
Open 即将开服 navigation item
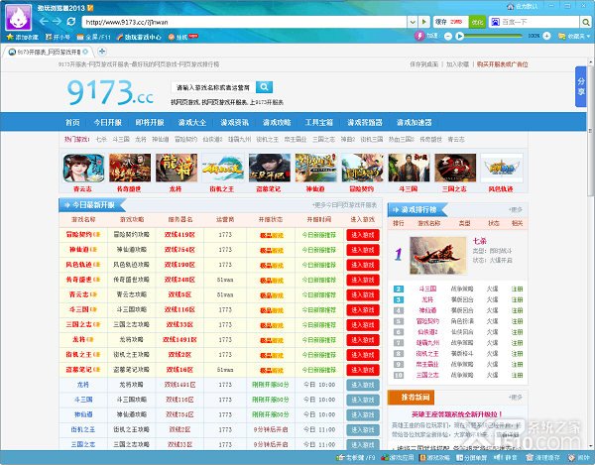coord(150,122)
